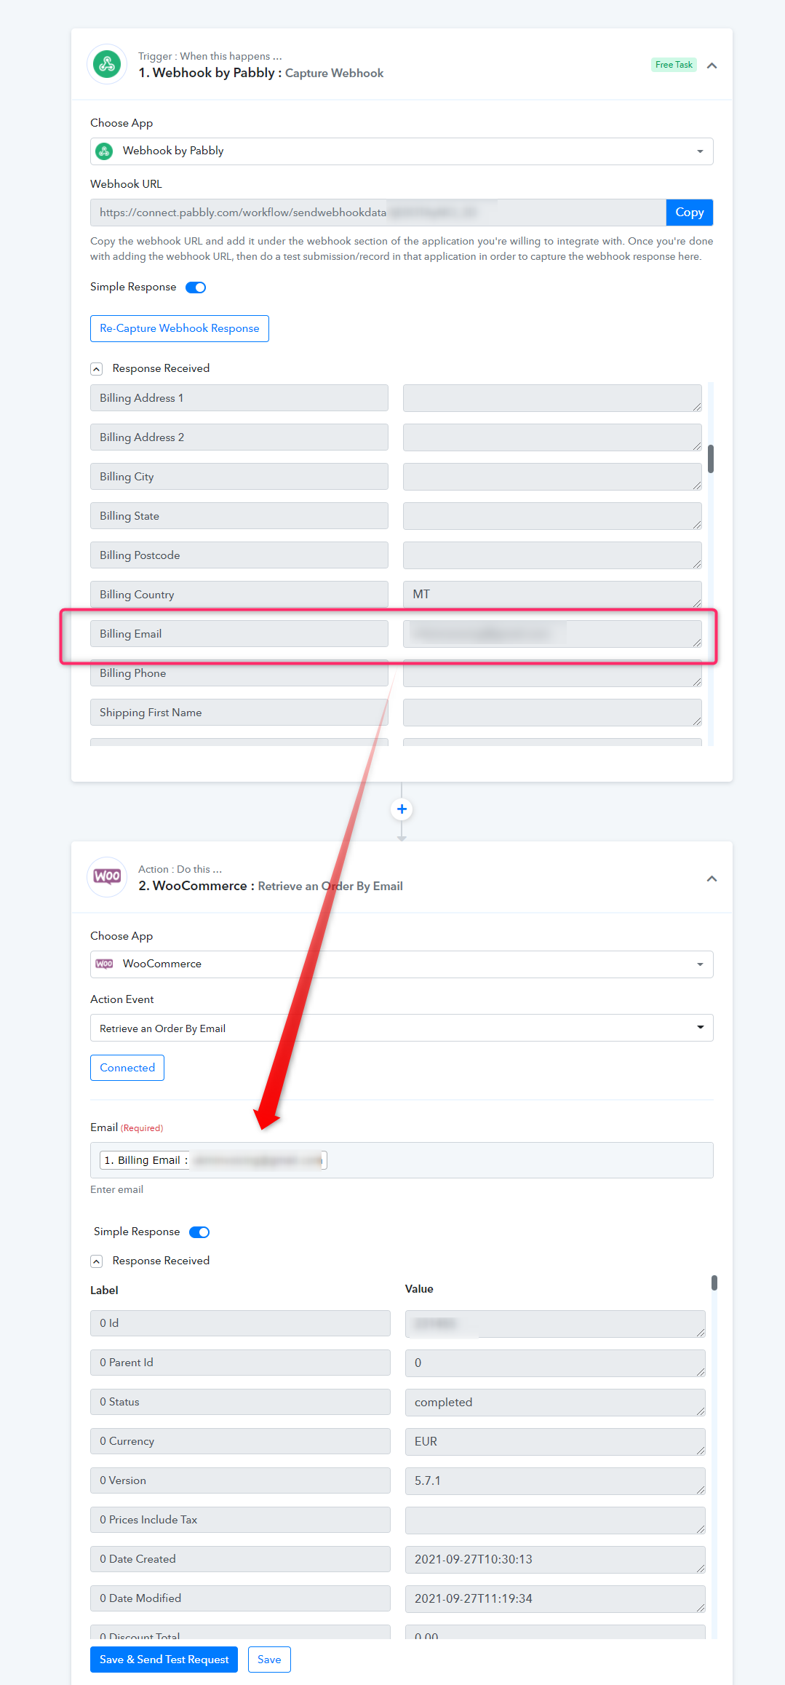Viewport: 785px width, 1685px height.
Task: Open the Action Event dropdown
Action: pos(402,1028)
